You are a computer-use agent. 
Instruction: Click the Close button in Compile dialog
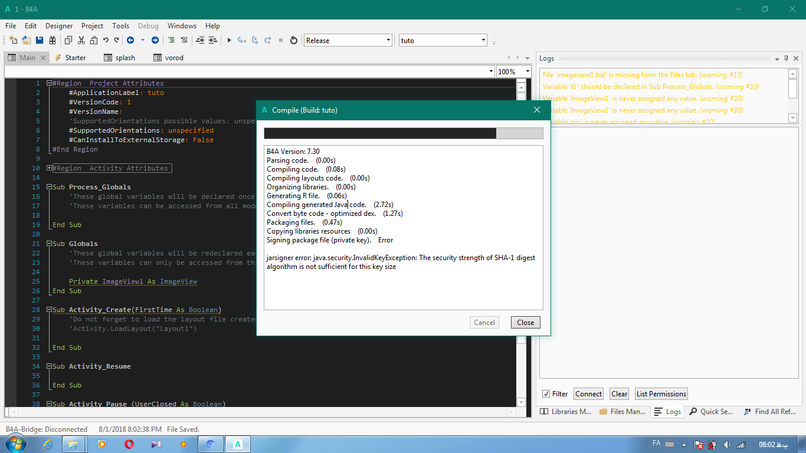tap(525, 323)
